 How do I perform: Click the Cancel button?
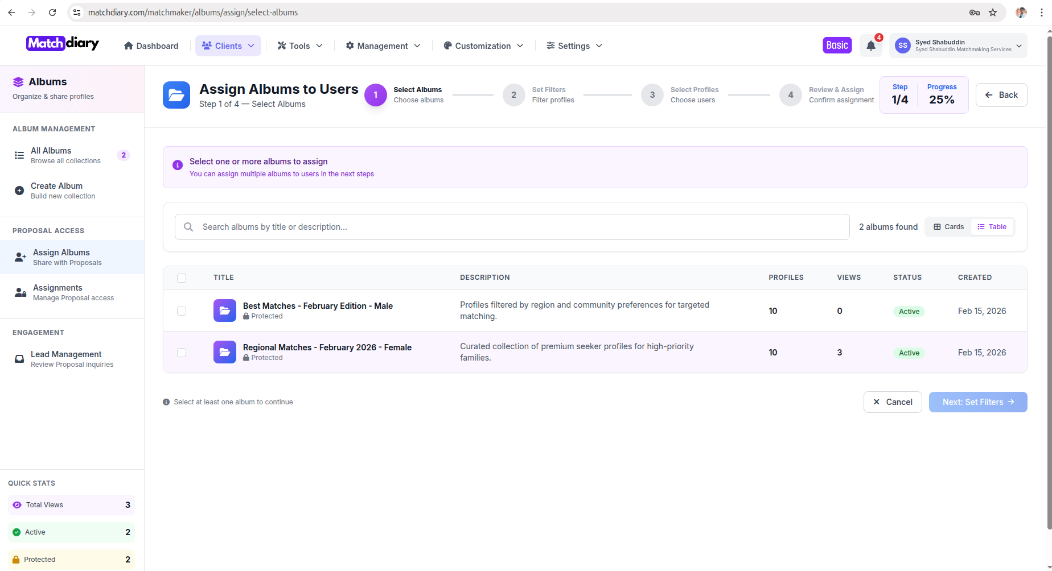pyautogui.click(x=892, y=402)
